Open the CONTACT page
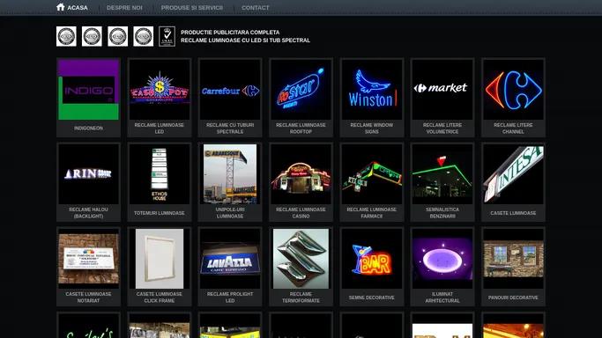This screenshot has width=602, height=338. [x=256, y=8]
